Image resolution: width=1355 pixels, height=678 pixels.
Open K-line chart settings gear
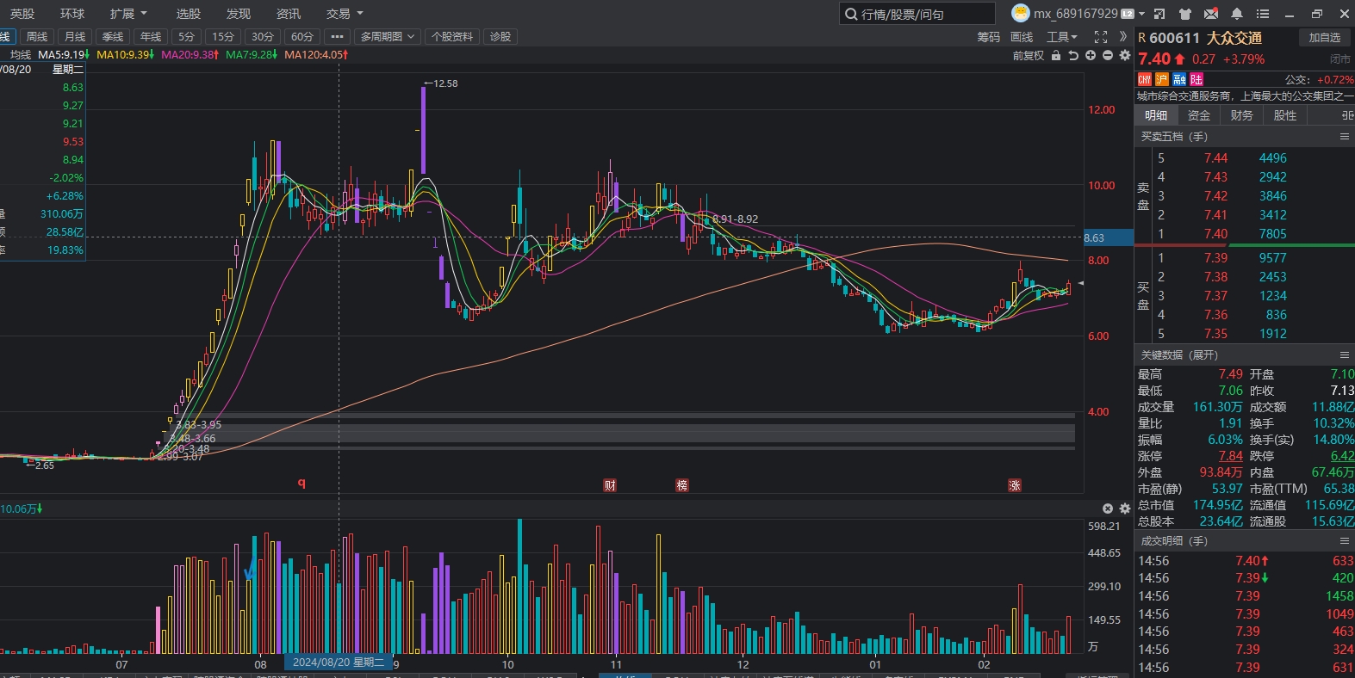tap(1124, 55)
